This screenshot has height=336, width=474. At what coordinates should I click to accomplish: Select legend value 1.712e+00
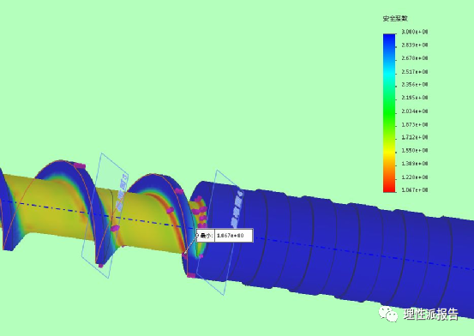tap(415, 137)
